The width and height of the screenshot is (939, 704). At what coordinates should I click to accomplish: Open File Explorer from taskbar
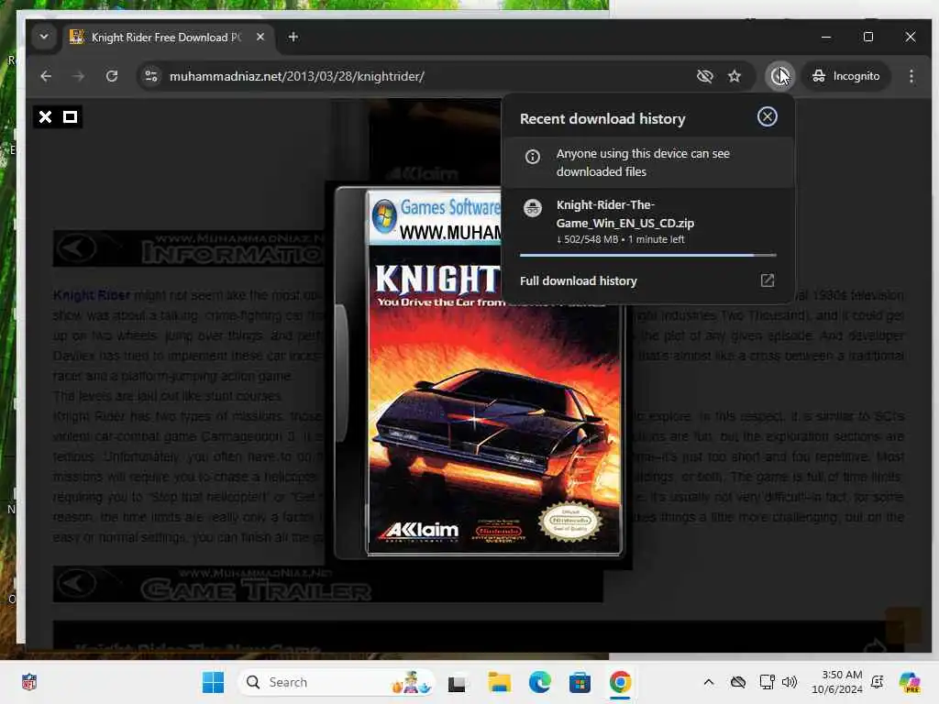[500, 682]
